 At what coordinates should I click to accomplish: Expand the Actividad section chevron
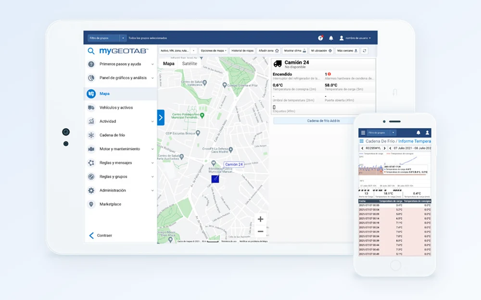coord(152,121)
